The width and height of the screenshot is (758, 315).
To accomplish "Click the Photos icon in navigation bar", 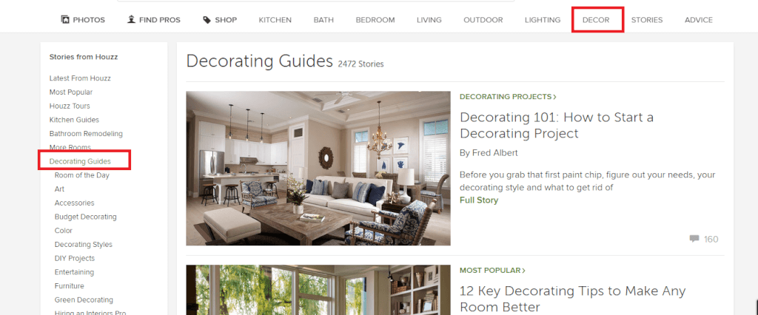I will pos(65,20).
